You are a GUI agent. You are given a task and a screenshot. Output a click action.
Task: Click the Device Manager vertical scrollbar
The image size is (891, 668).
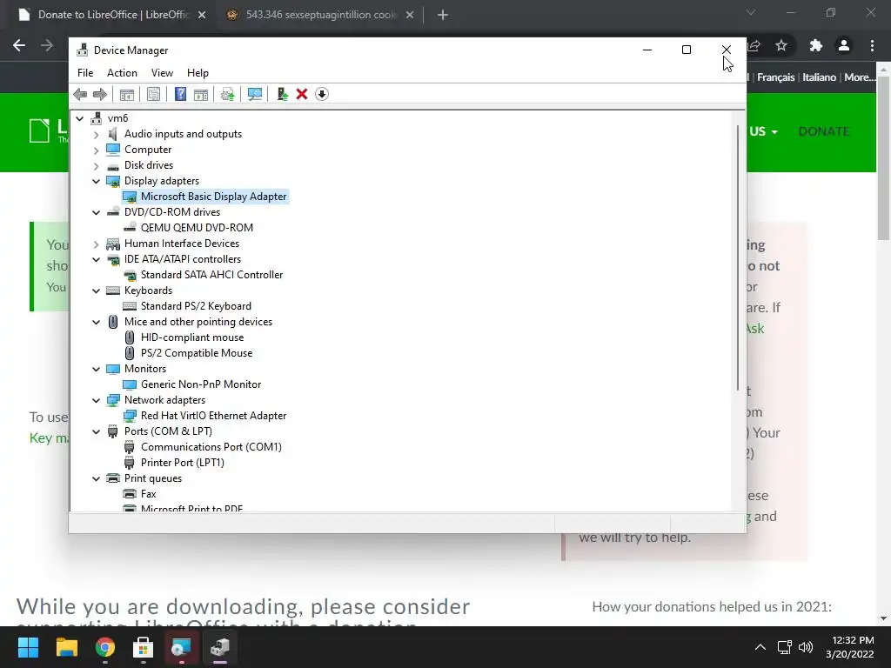[738, 258]
